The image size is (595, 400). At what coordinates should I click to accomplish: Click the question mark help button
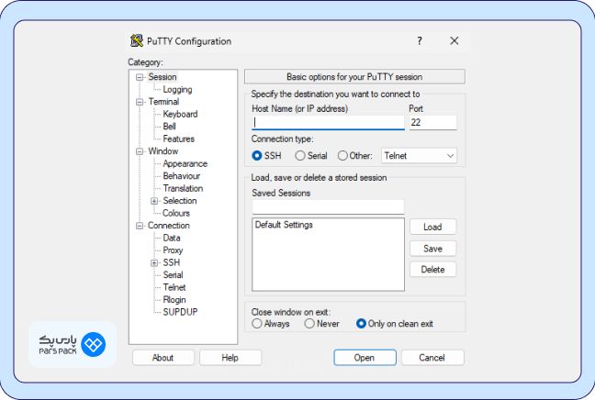tap(420, 40)
